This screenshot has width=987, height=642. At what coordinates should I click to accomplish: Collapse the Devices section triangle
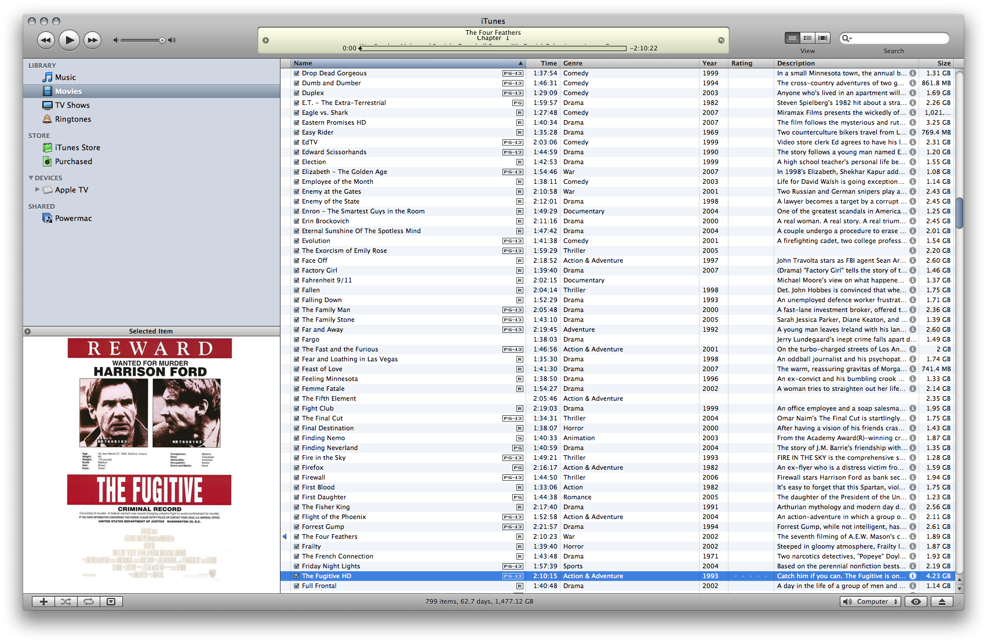(31, 178)
